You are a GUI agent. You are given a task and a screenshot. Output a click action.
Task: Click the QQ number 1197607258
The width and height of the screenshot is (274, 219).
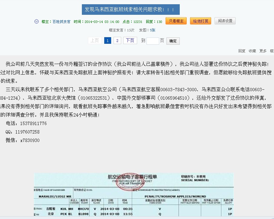pos(27,132)
